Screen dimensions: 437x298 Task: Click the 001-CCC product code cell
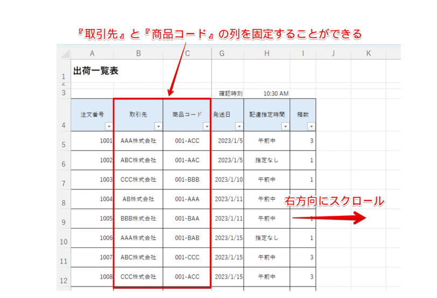tap(187, 257)
